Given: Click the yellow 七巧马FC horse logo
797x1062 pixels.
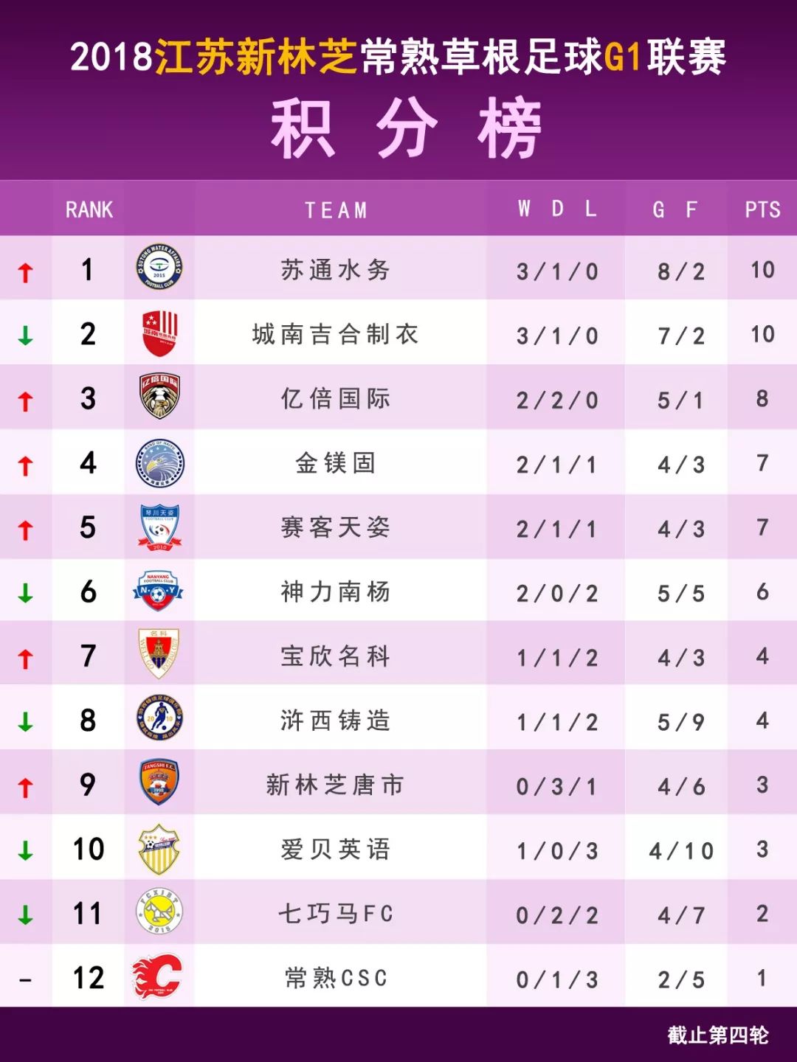Looking at the screenshot, I should (159, 912).
